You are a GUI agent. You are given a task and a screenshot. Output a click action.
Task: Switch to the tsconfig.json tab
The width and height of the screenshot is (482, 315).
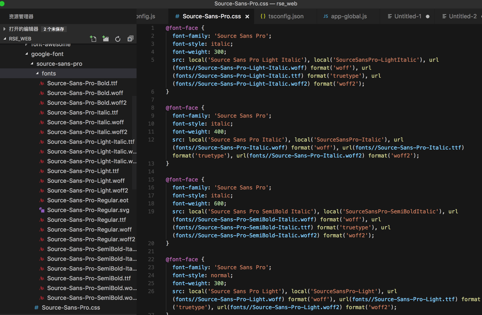tap(285, 16)
